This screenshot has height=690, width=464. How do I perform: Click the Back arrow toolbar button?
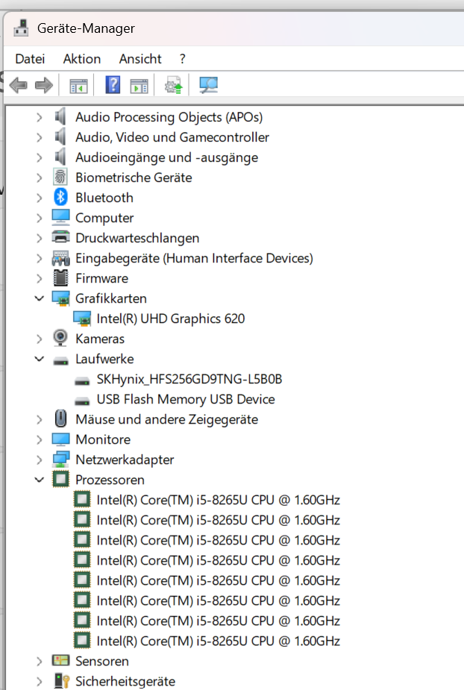(18, 85)
